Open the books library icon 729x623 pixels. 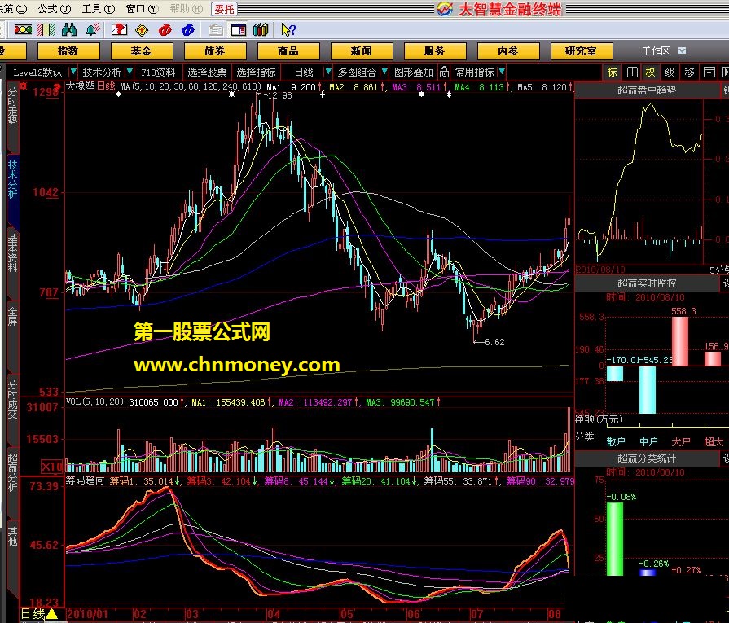point(261,30)
